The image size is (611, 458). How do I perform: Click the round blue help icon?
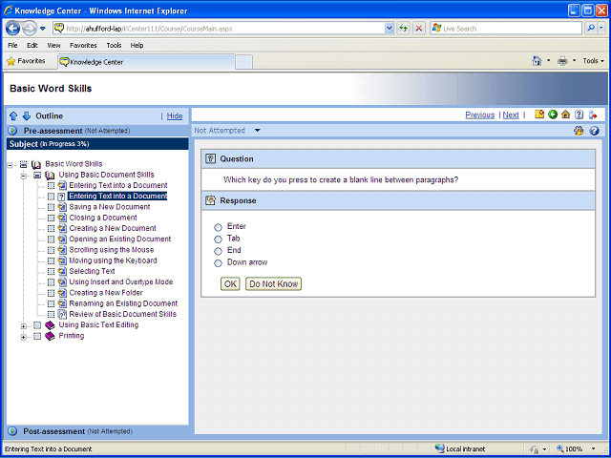(x=594, y=131)
